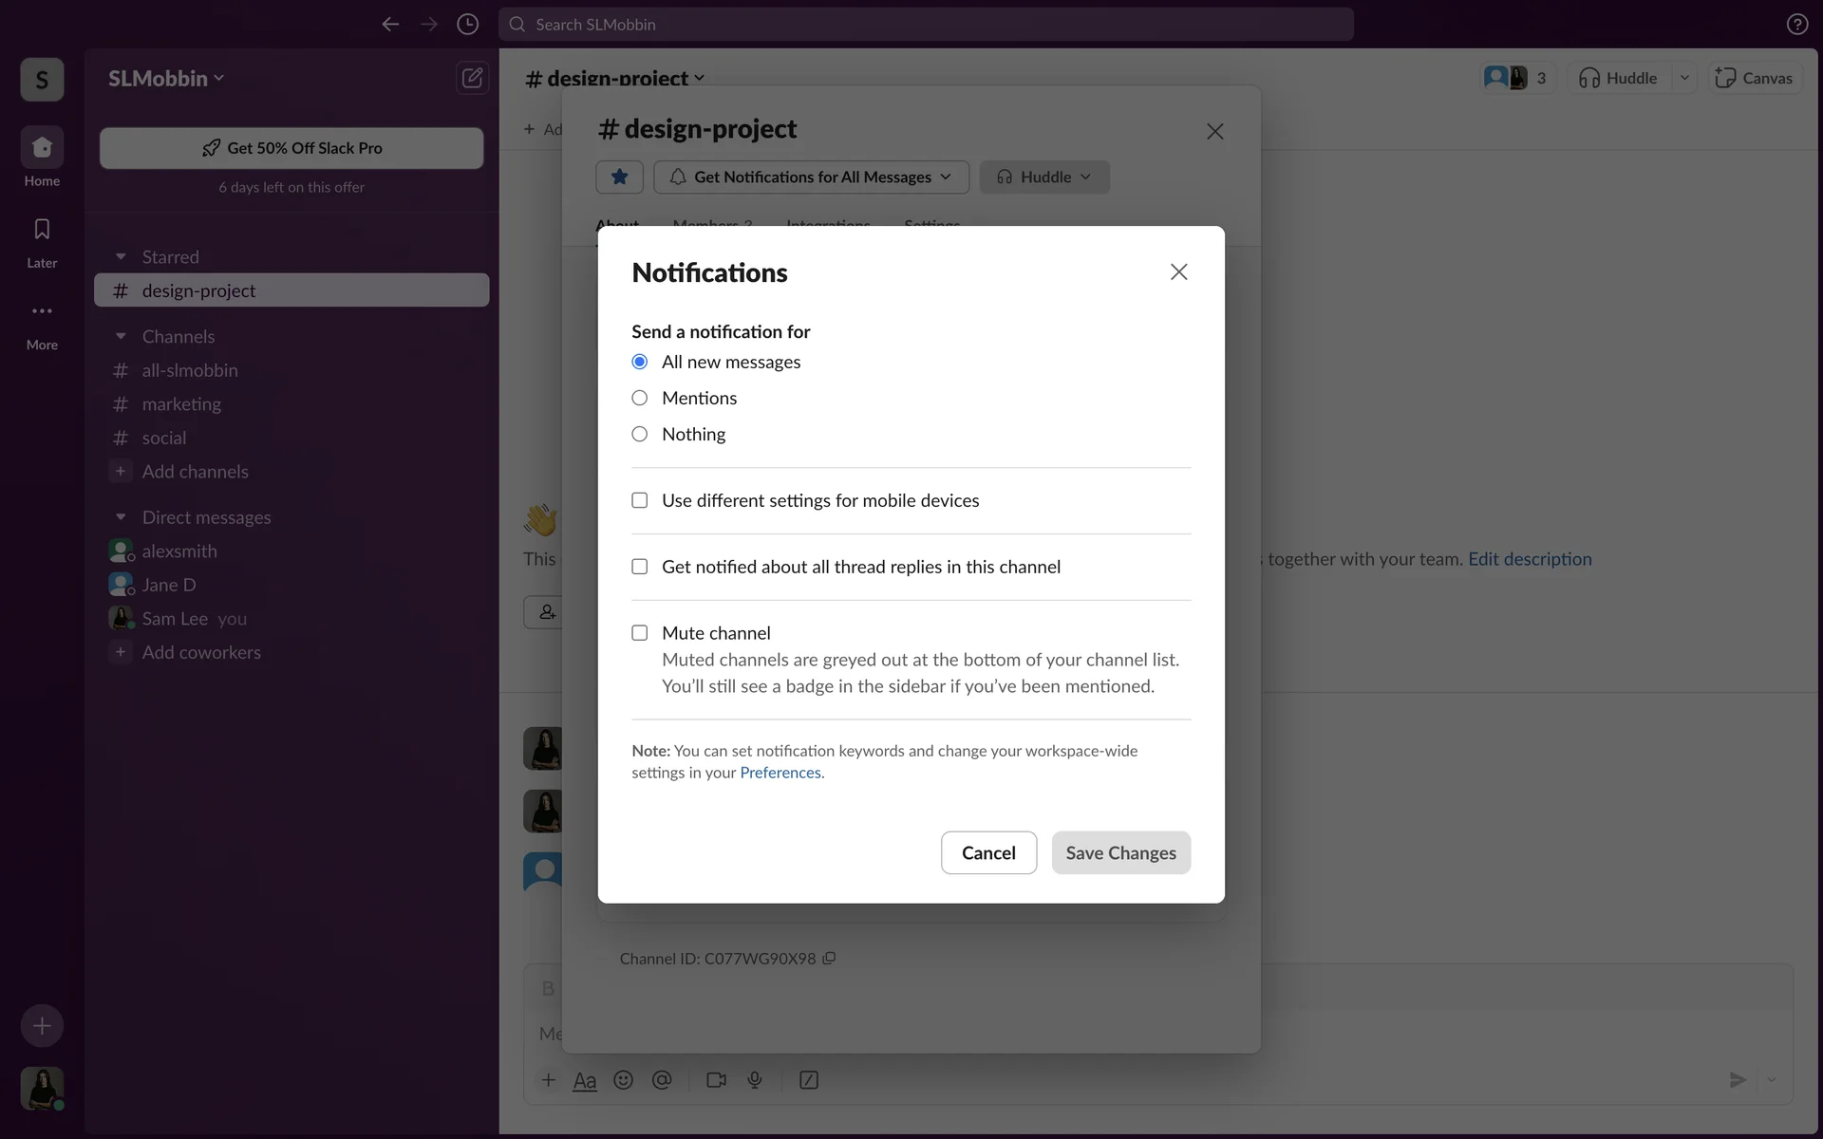Open Get Notifications for All Messages dropdown
Viewport: 1823px width, 1139px height.
coord(811,177)
